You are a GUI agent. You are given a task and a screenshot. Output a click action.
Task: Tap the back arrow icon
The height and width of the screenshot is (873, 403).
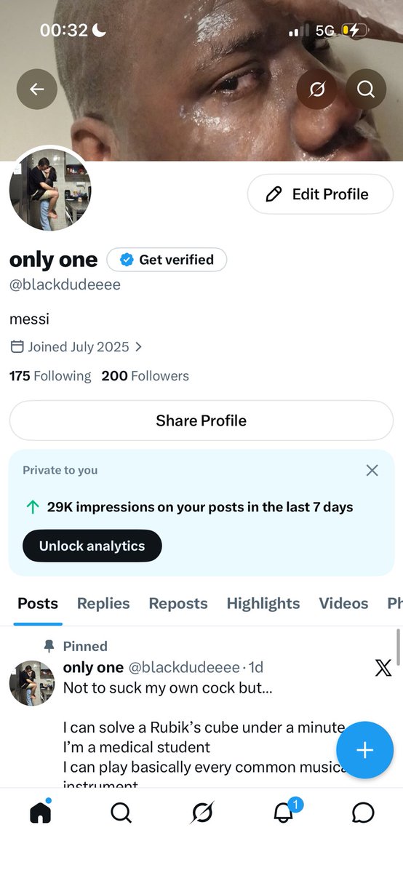coord(37,89)
